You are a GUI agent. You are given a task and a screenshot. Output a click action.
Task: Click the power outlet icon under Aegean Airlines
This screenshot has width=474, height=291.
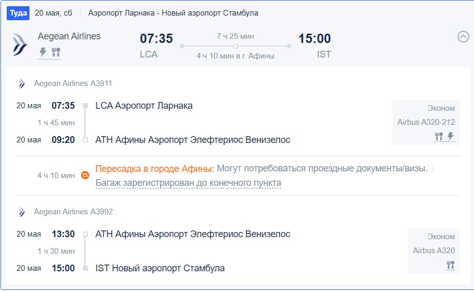43,52
